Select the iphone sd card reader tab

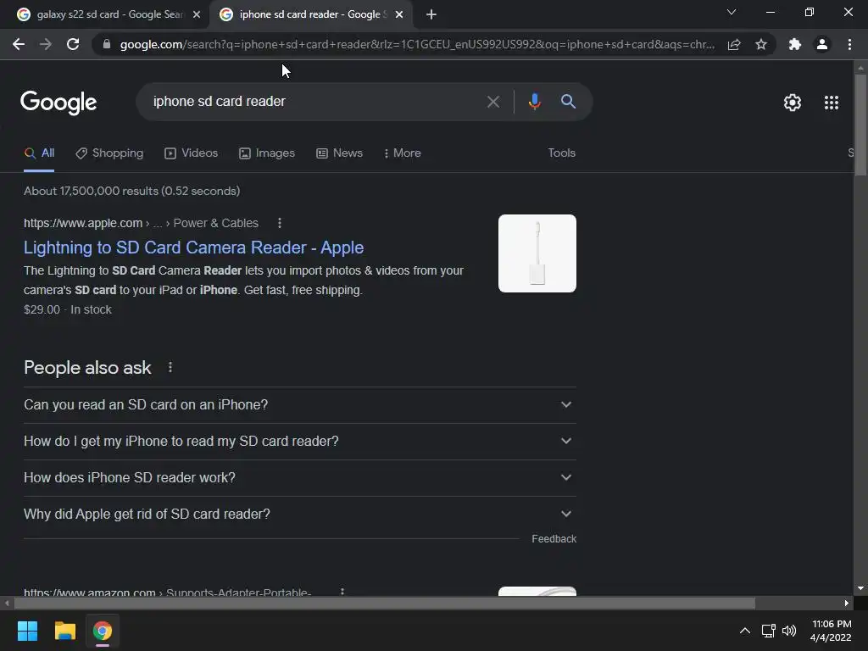tap(310, 15)
